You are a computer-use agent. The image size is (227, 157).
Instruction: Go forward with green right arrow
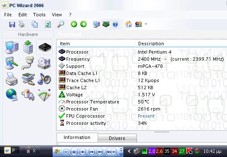pos(83,24)
